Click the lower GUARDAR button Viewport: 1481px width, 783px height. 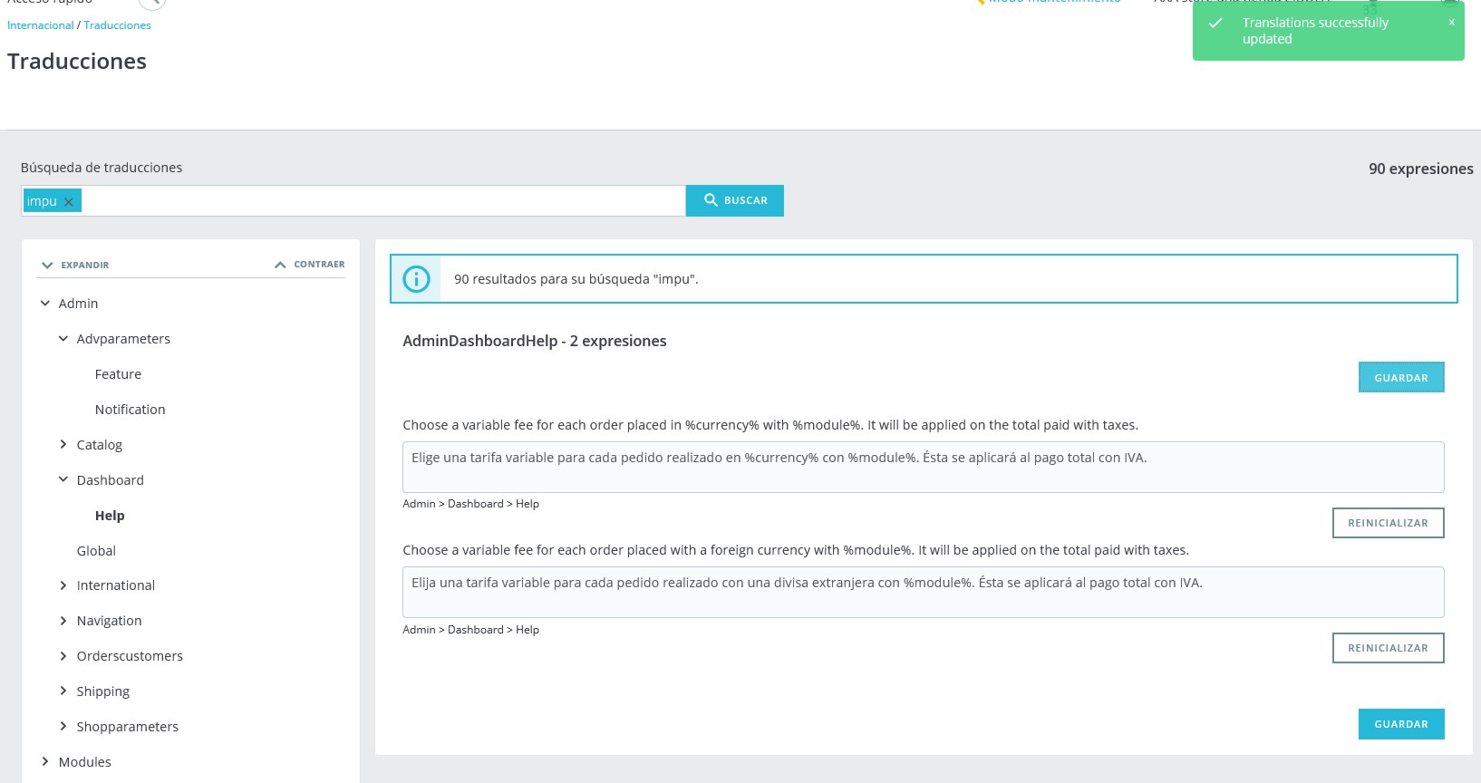coord(1401,724)
